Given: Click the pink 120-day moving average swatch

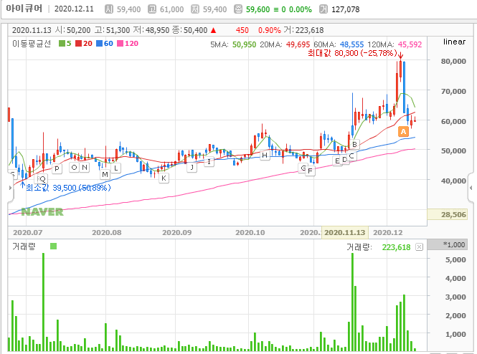Looking at the screenshot, I should click(121, 44).
